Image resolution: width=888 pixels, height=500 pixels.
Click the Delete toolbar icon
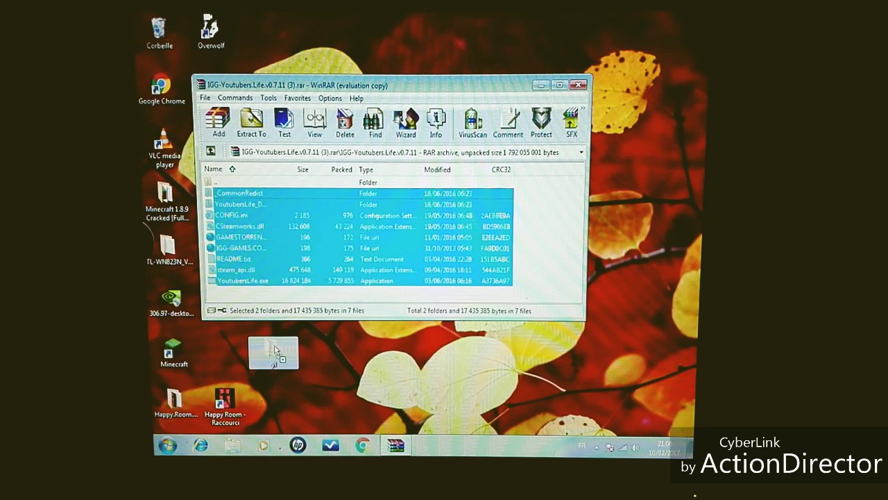click(x=345, y=123)
